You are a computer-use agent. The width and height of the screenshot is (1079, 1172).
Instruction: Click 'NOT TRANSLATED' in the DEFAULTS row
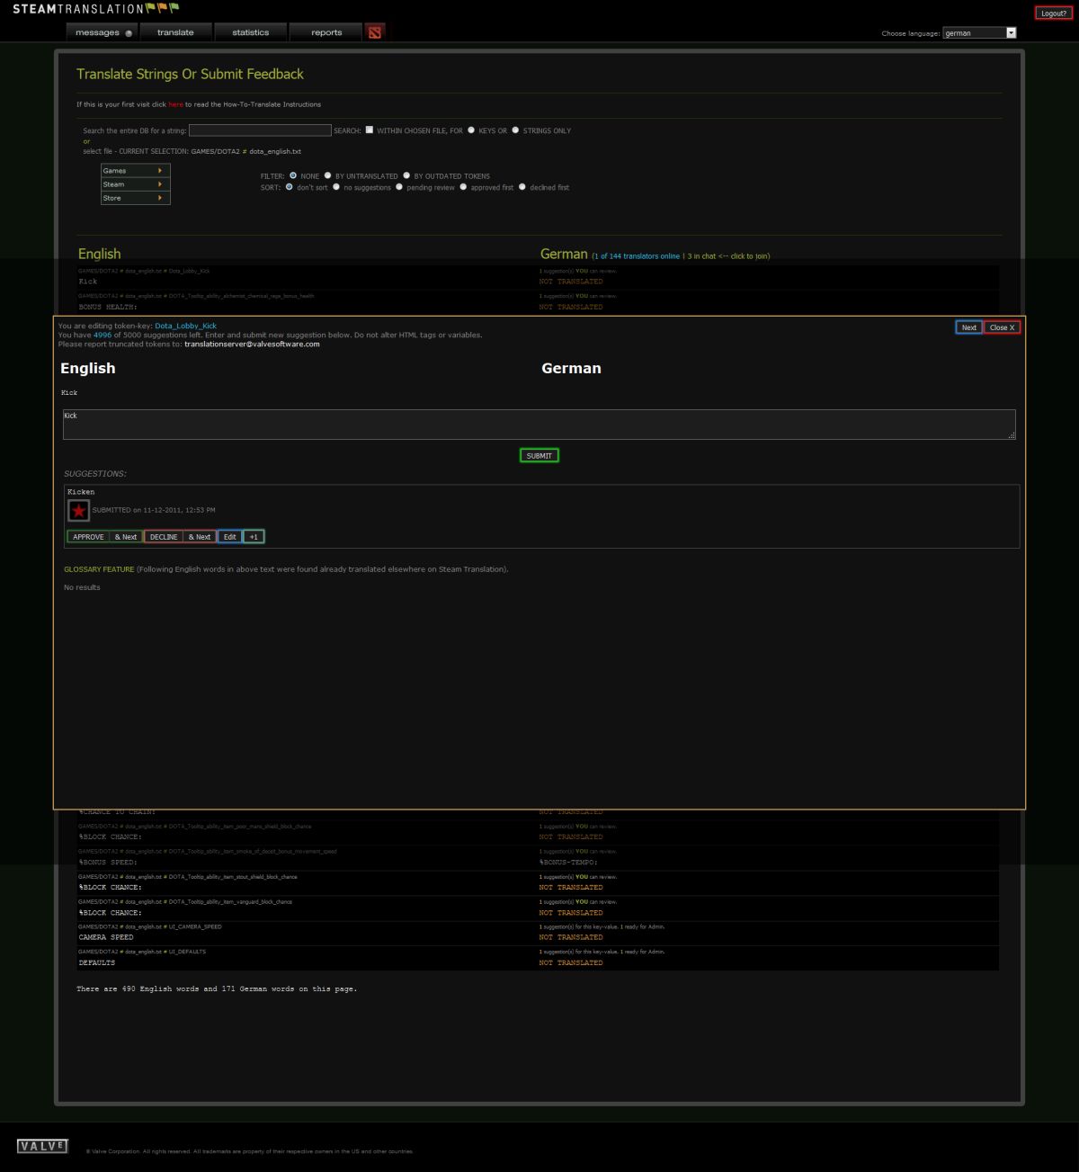(x=571, y=962)
